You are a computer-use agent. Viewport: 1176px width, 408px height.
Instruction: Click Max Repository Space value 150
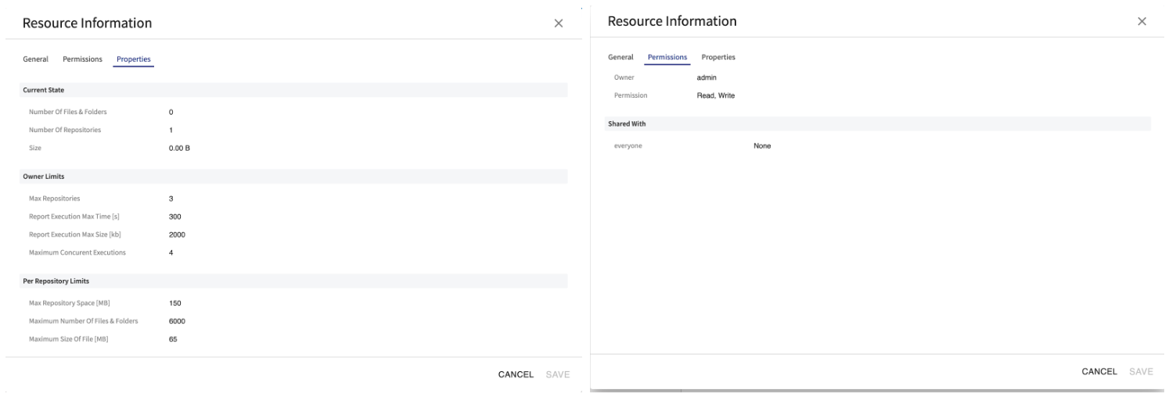[x=175, y=302]
